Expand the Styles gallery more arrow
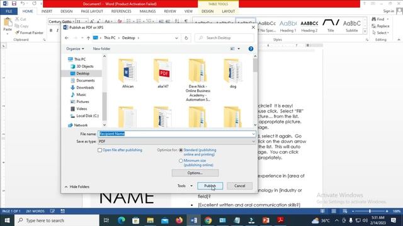This screenshot has height=226, width=403. tap(365, 31)
